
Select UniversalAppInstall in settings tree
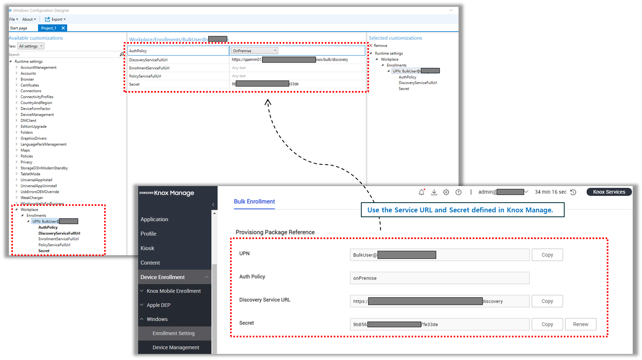click(36, 180)
